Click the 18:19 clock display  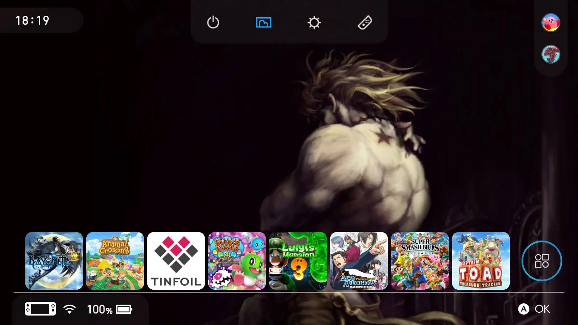pos(33,21)
